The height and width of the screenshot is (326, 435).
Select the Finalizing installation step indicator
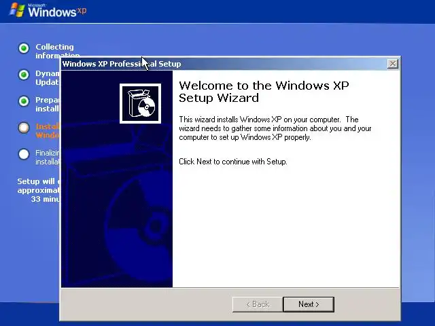coord(24,154)
